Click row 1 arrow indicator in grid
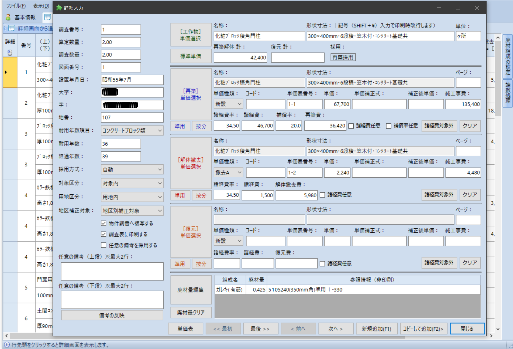This screenshot has height=349, width=513. pyautogui.click(x=6, y=72)
